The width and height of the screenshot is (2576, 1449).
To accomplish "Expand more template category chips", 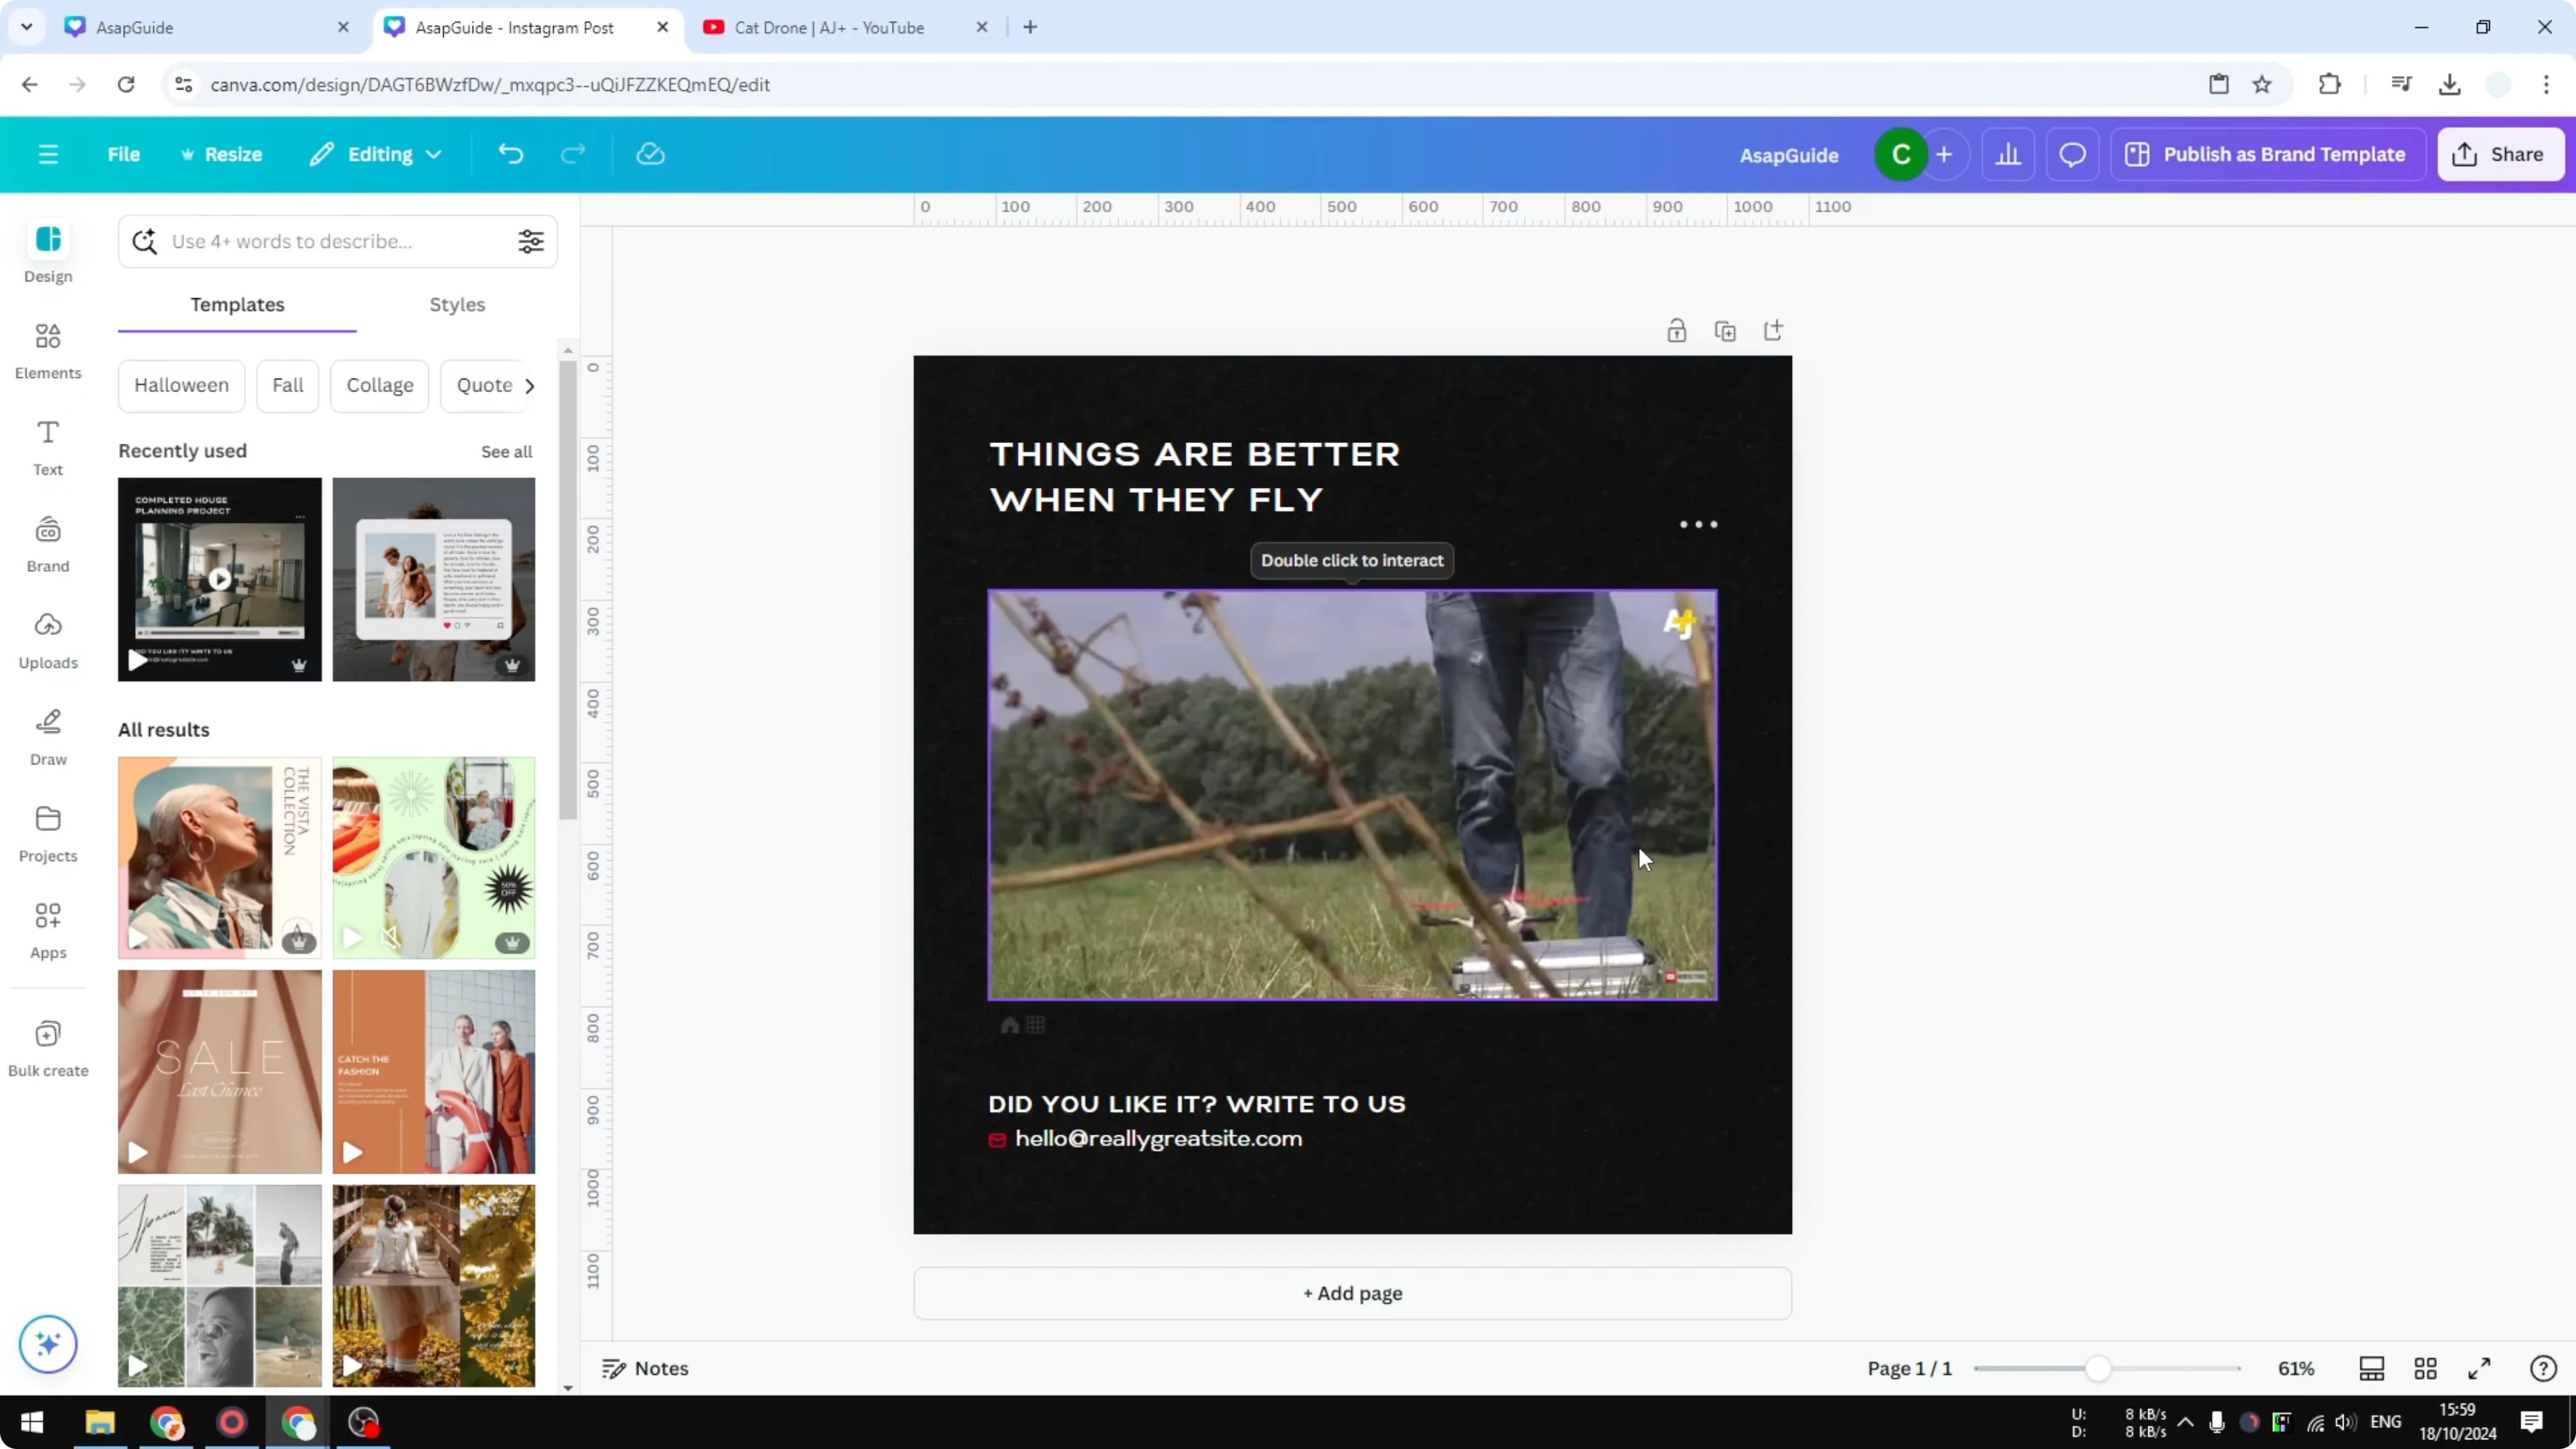I will point(530,385).
